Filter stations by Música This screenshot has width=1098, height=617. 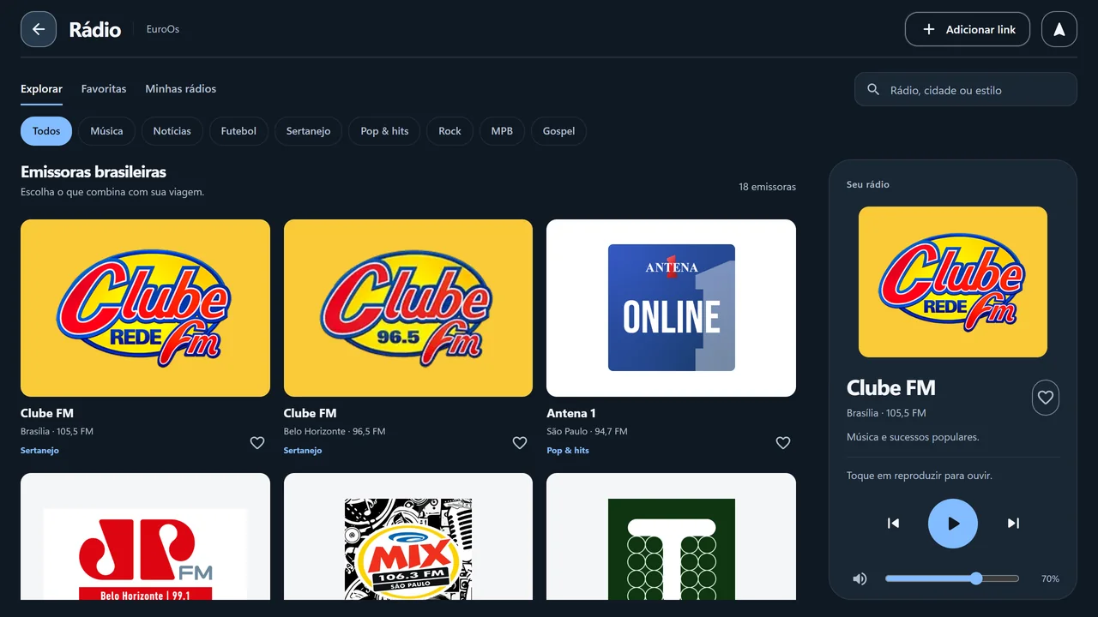coord(106,131)
